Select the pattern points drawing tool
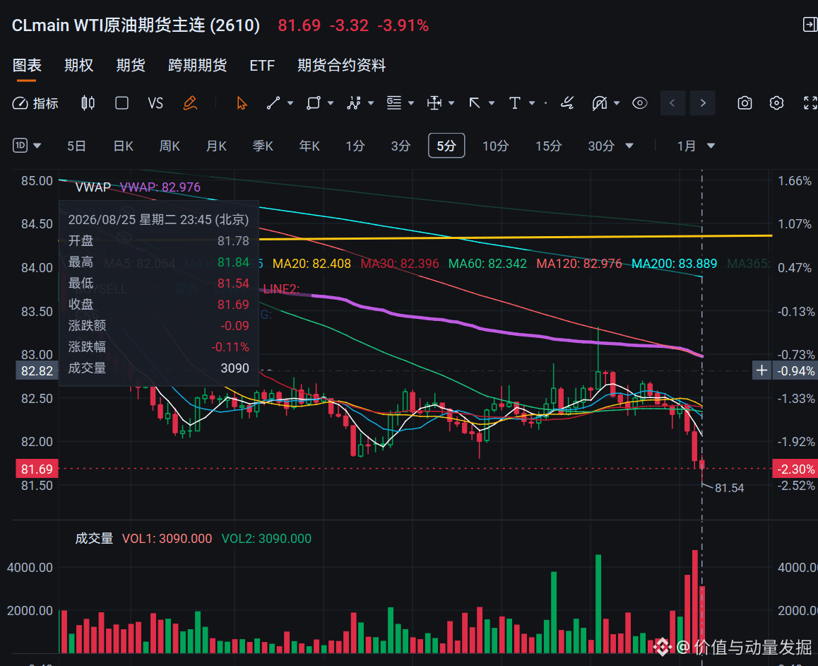This screenshot has height=666, width=818. pyautogui.click(x=354, y=103)
